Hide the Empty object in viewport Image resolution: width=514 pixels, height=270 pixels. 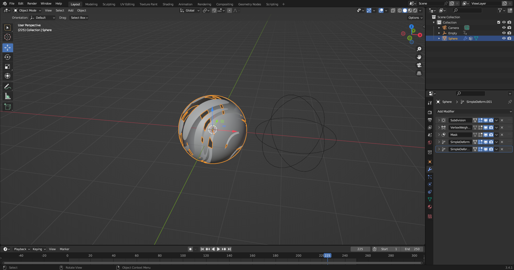[504, 33]
